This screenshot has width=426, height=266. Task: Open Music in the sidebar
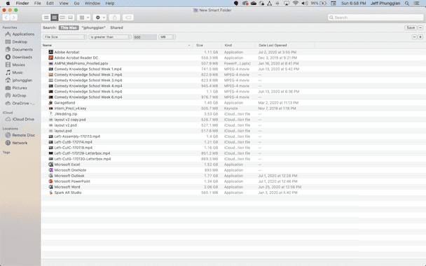coord(14,73)
